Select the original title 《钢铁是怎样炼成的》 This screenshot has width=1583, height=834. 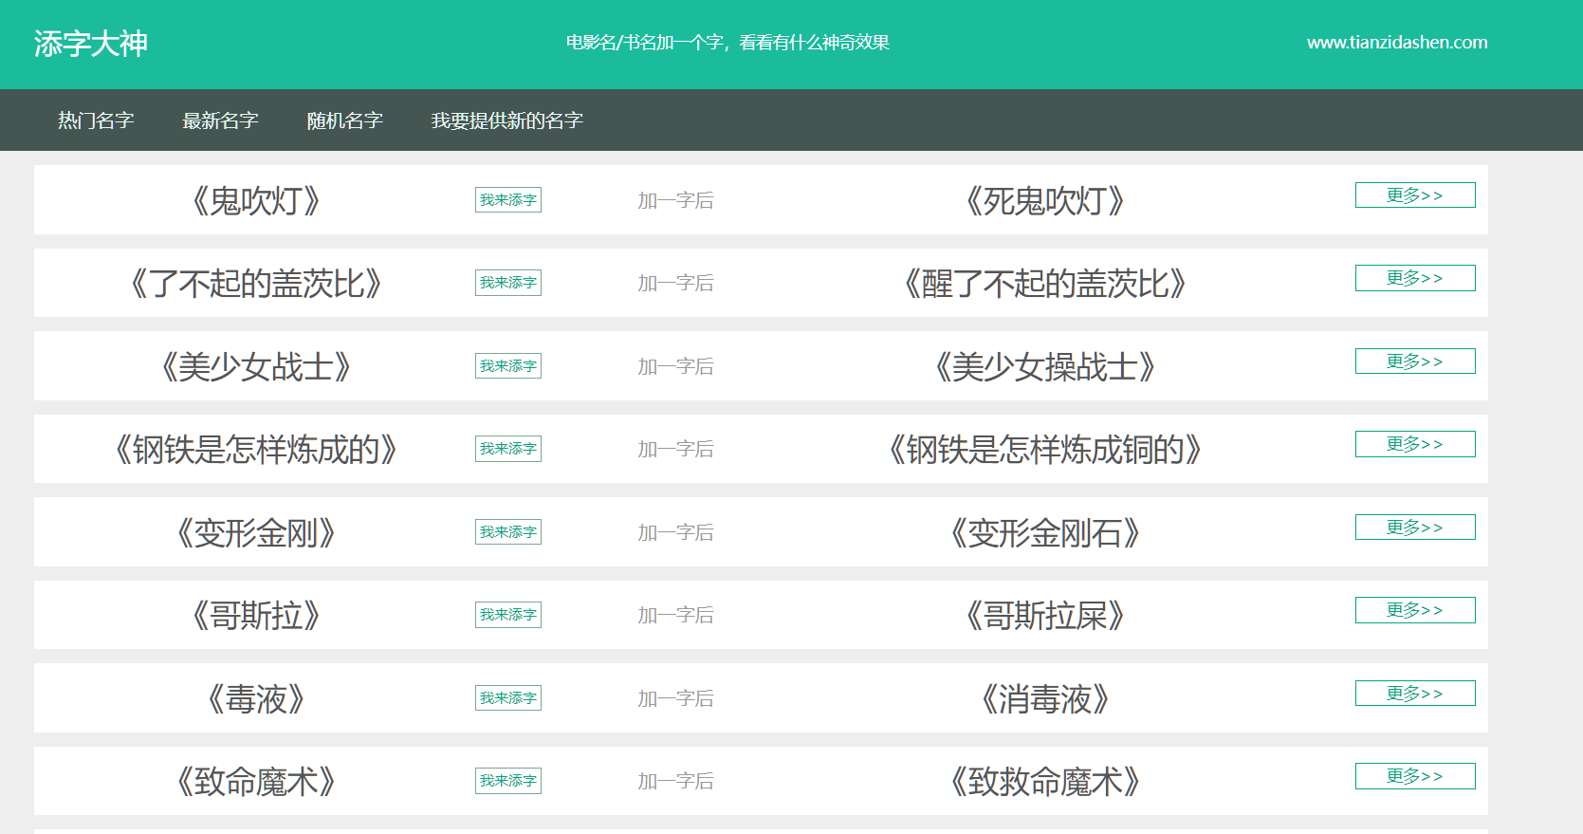coord(256,450)
